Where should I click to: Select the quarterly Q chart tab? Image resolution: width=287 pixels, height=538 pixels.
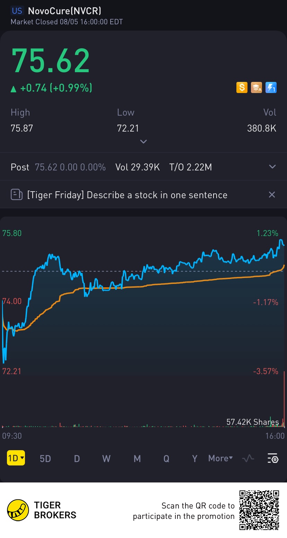(166, 459)
